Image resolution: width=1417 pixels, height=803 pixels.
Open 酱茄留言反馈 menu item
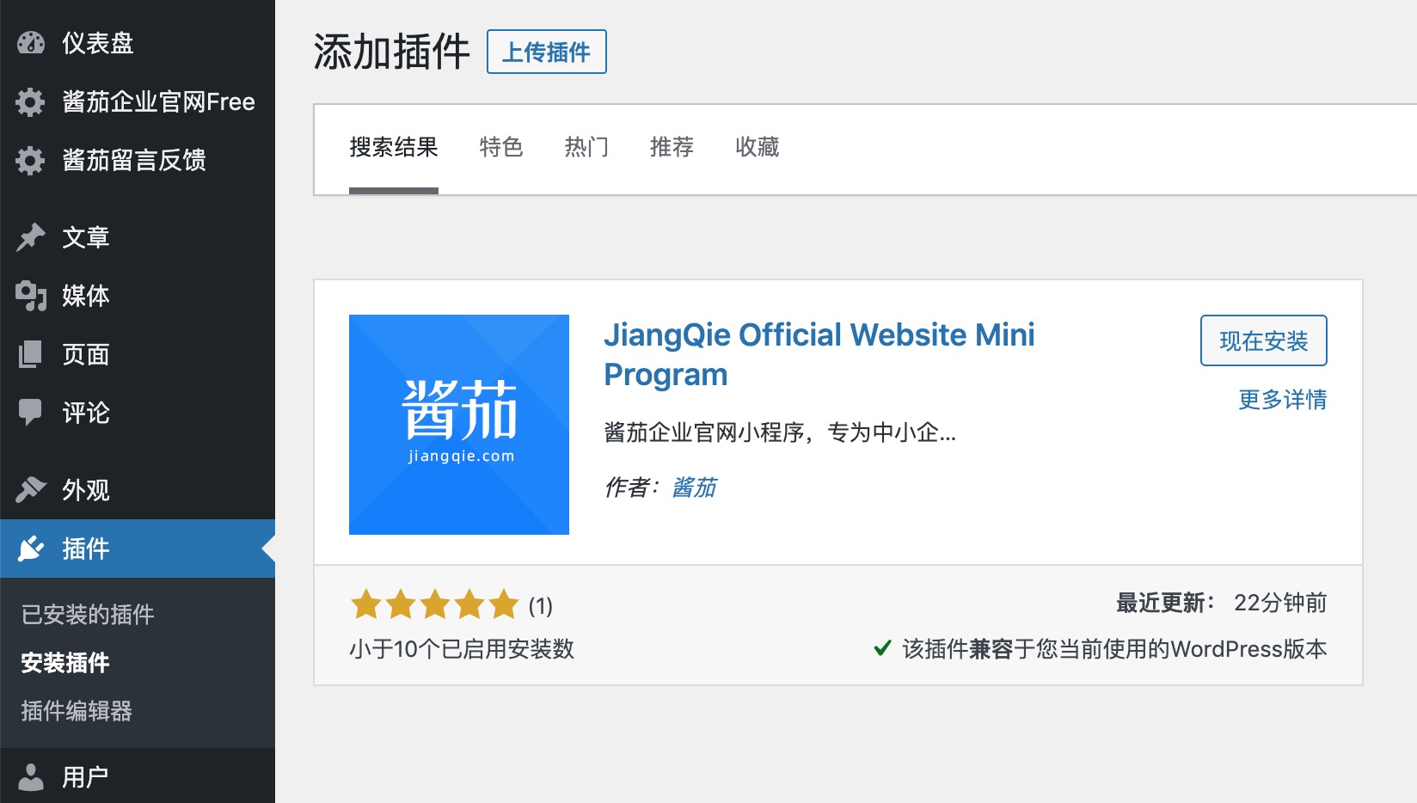[138, 160]
